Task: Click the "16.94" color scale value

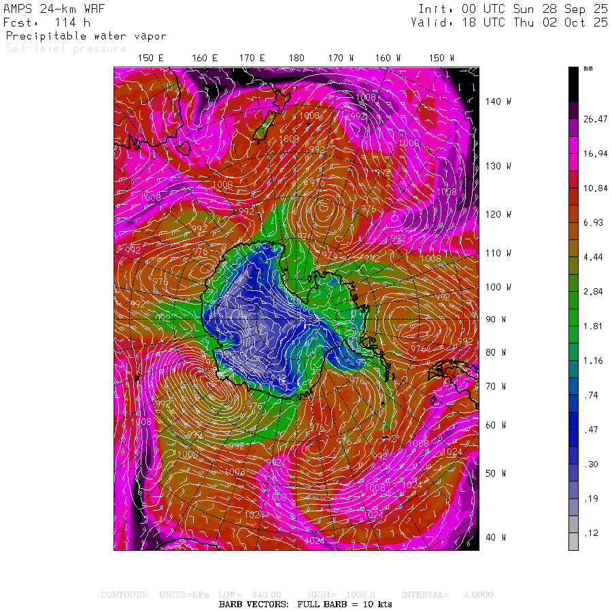Action: pos(596,154)
